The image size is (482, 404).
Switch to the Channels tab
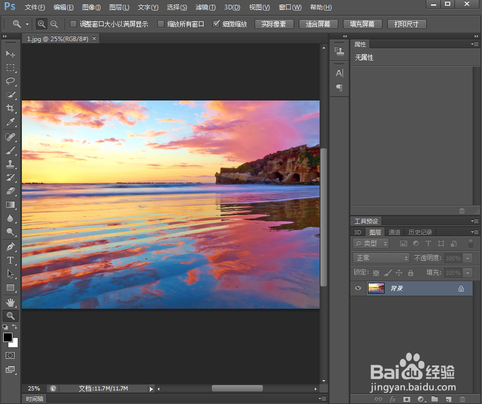[x=395, y=232]
